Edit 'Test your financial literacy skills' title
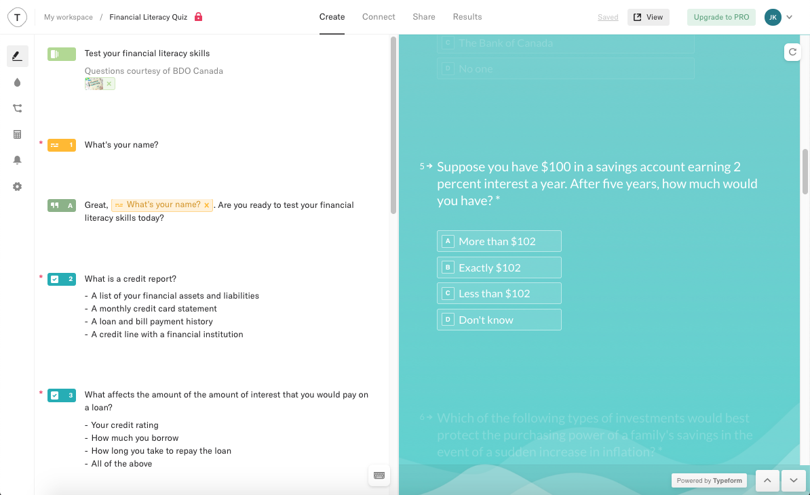 pos(147,53)
